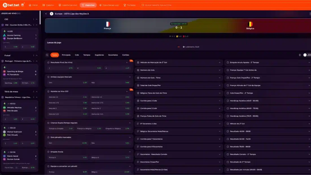Click flag icon for 8° Escanteio 2 vias
Image resolution: width=311 pixels, height=175 pixels.
tap(138, 124)
